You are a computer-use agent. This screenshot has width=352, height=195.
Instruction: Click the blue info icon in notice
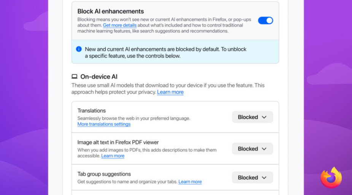click(x=79, y=49)
